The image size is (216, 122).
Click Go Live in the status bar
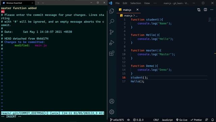pos(182,120)
